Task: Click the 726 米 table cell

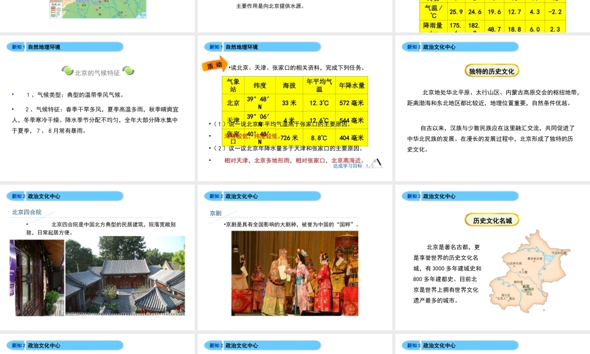Action: (289, 137)
